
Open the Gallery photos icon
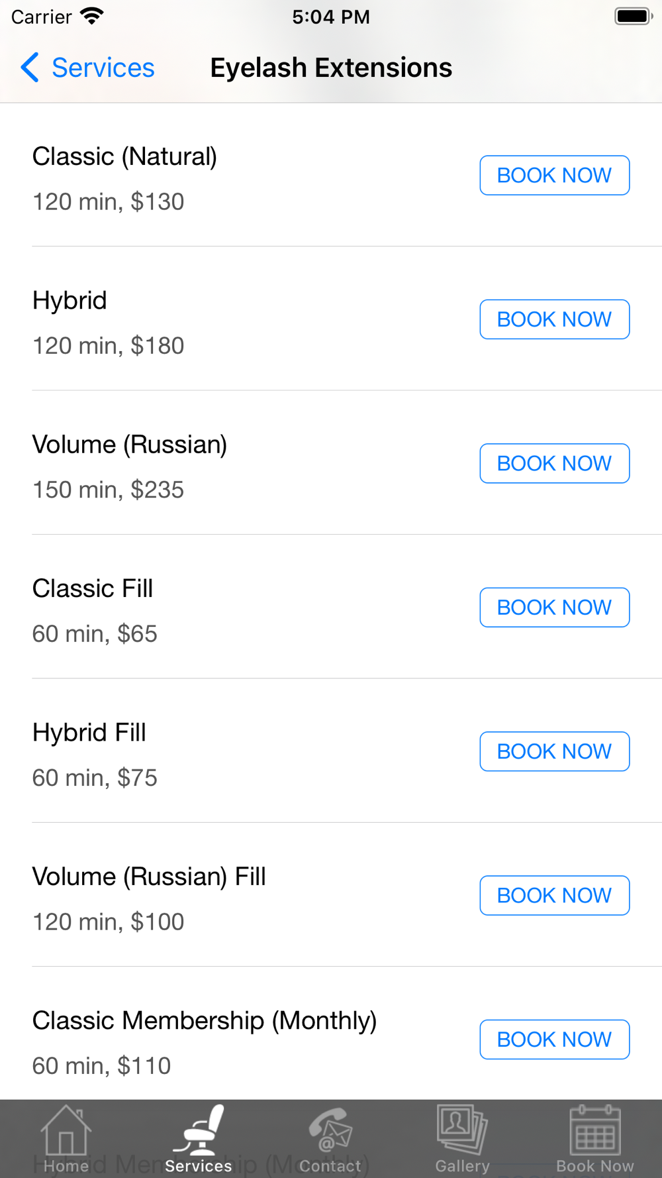pyautogui.click(x=462, y=1130)
